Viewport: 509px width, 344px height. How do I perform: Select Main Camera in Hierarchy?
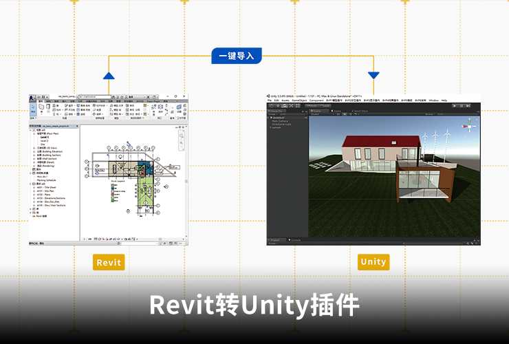pyautogui.click(x=280, y=121)
